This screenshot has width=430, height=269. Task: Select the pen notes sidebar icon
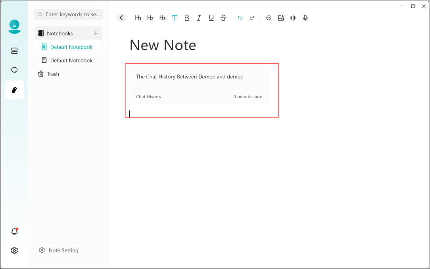14,90
